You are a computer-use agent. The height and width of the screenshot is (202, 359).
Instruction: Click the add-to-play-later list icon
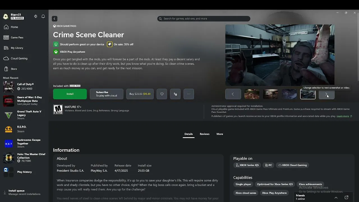tap(175, 94)
